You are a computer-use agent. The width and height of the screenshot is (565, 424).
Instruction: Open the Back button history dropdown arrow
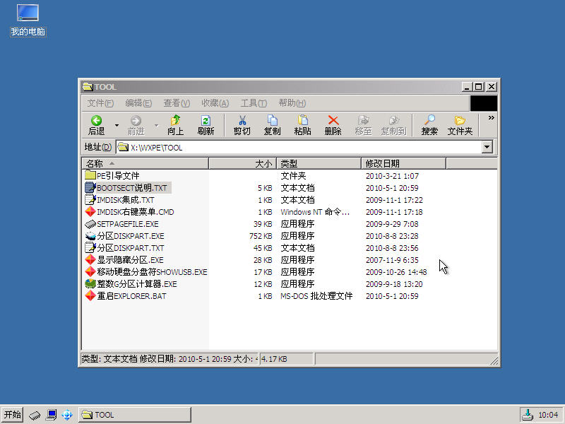click(x=117, y=126)
